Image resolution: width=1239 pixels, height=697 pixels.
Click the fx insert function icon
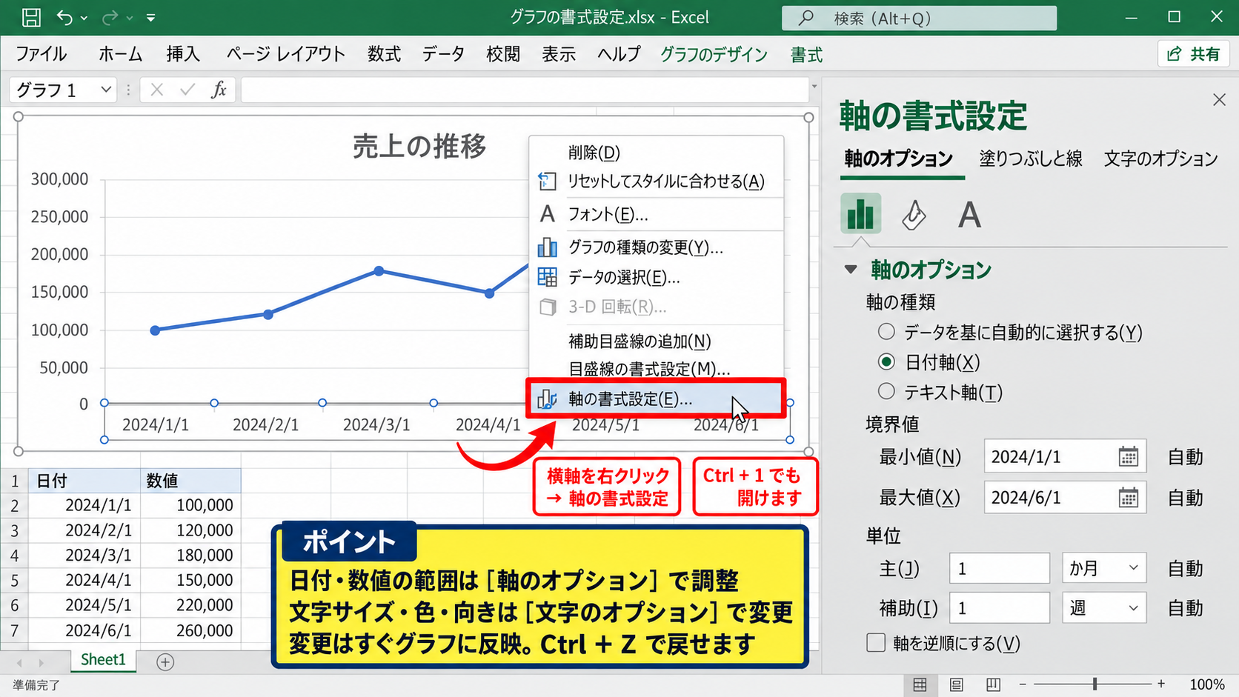[x=219, y=90]
